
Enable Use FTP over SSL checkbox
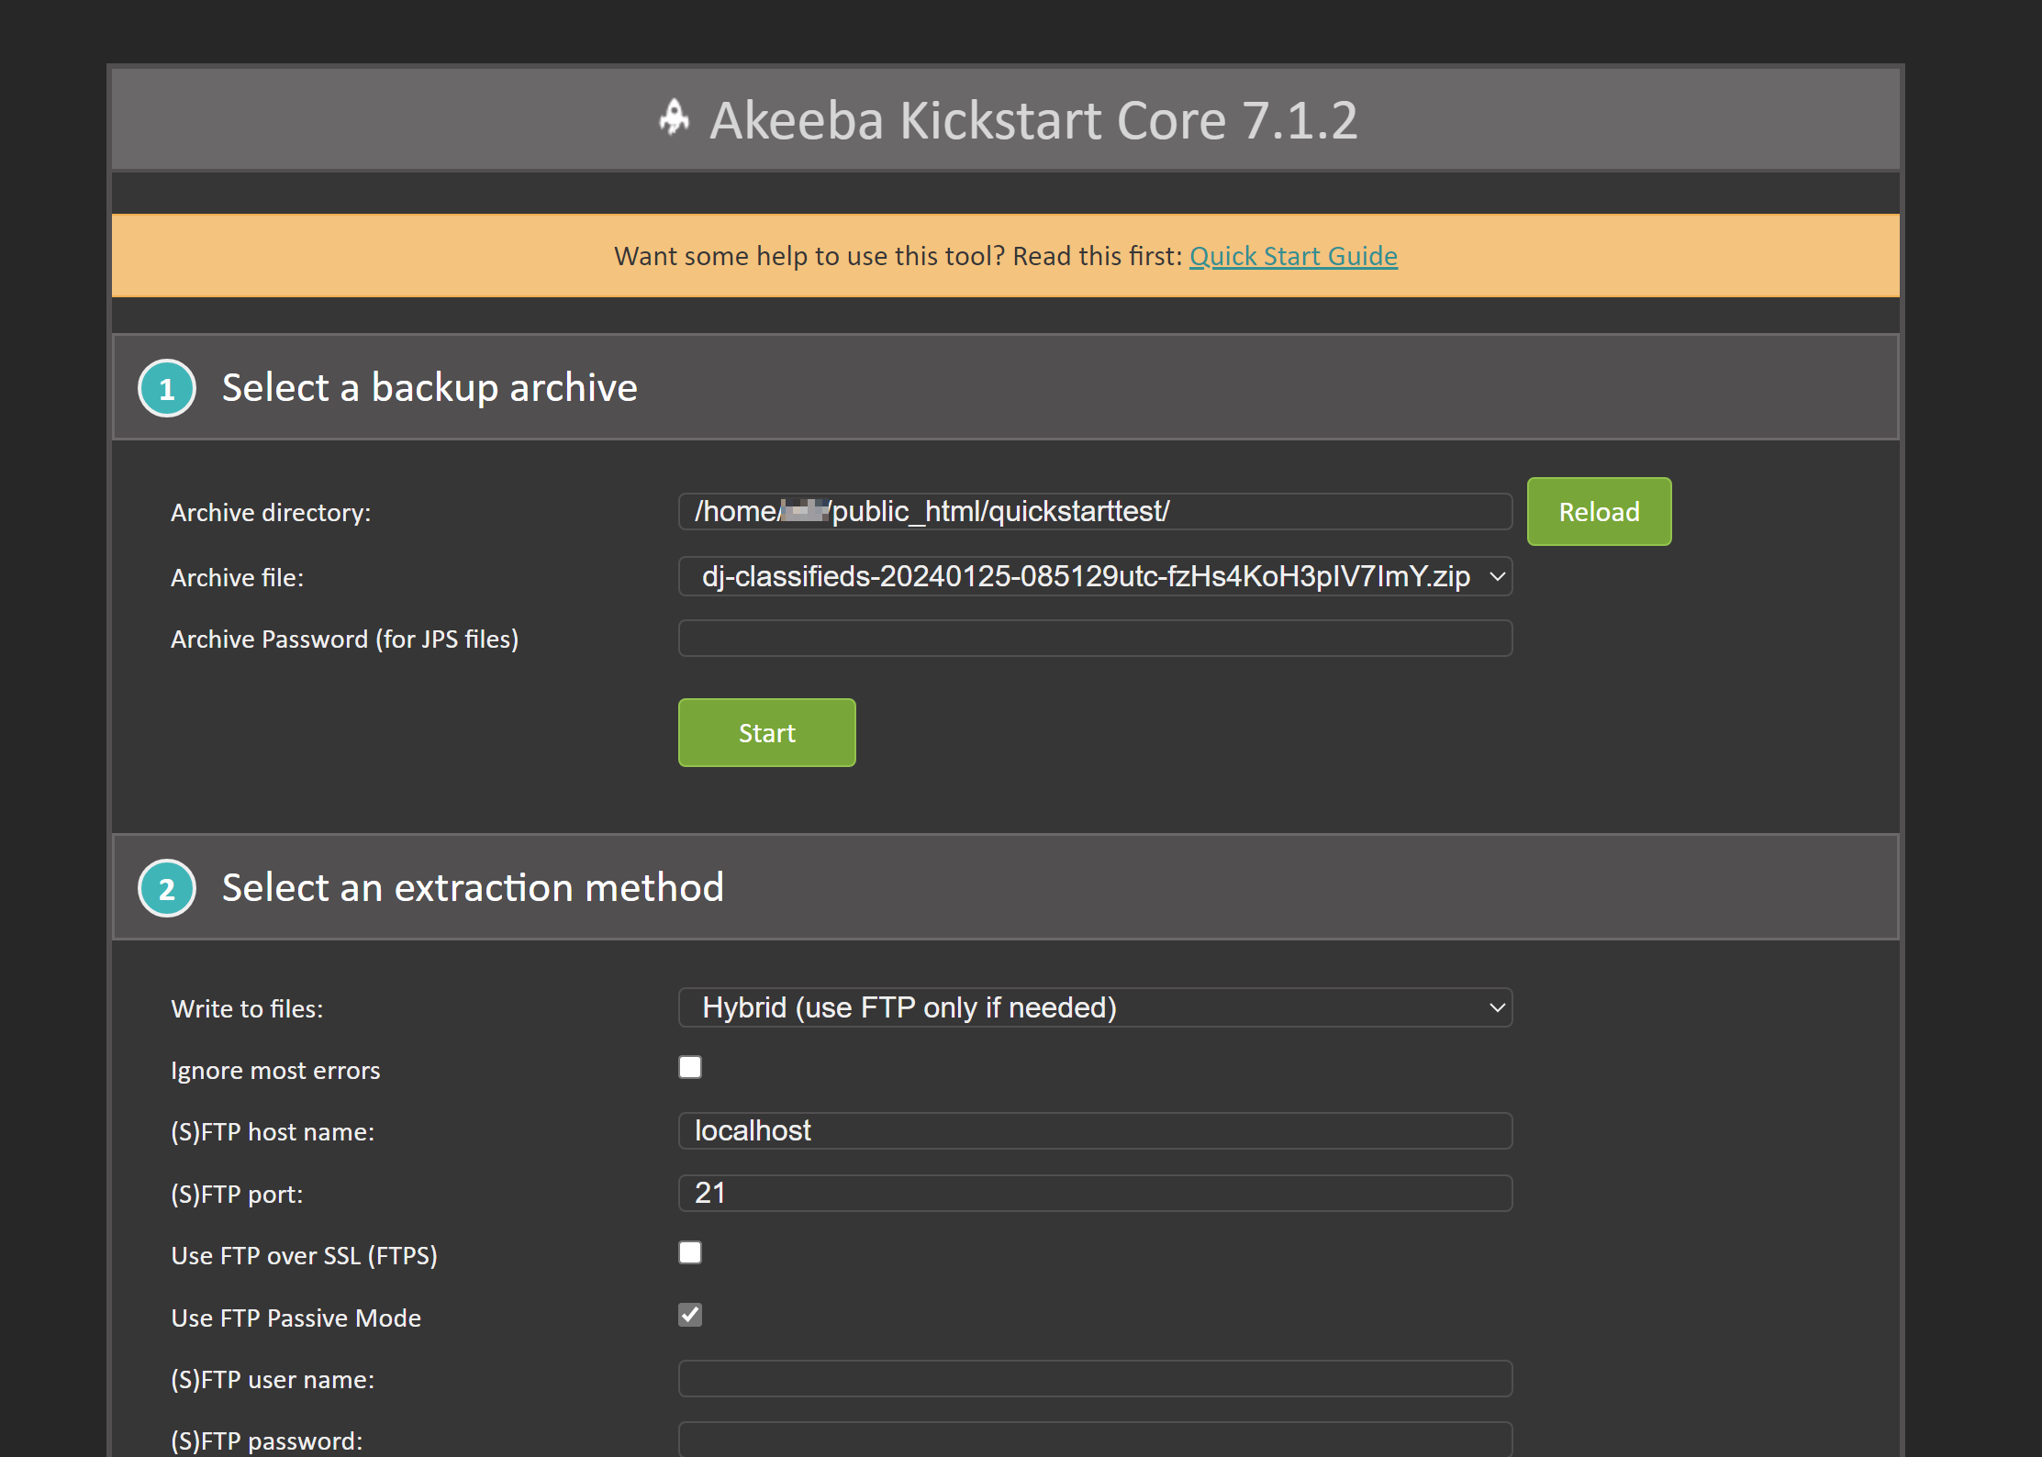(x=690, y=1252)
